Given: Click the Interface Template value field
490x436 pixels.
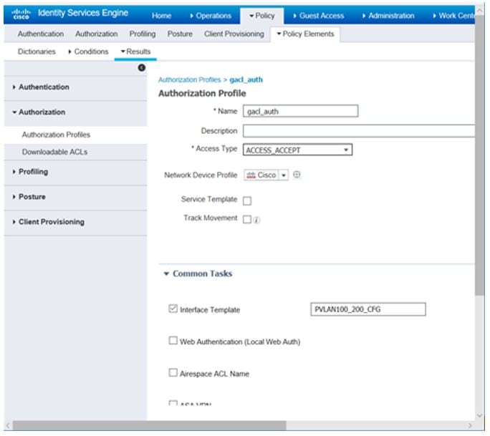Looking at the screenshot, I should (x=367, y=309).
